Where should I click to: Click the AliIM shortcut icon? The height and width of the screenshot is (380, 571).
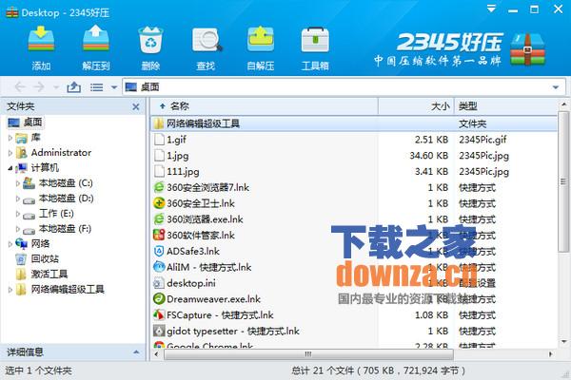click(159, 267)
